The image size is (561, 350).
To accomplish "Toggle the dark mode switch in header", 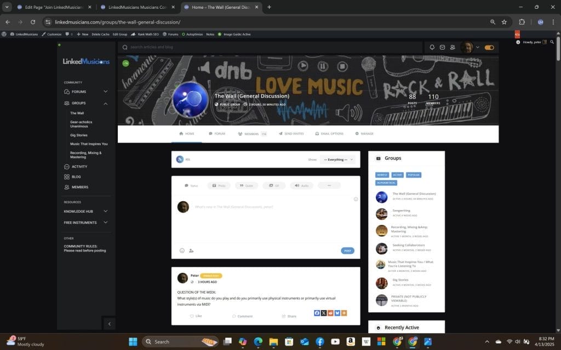I will (x=489, y=48).
